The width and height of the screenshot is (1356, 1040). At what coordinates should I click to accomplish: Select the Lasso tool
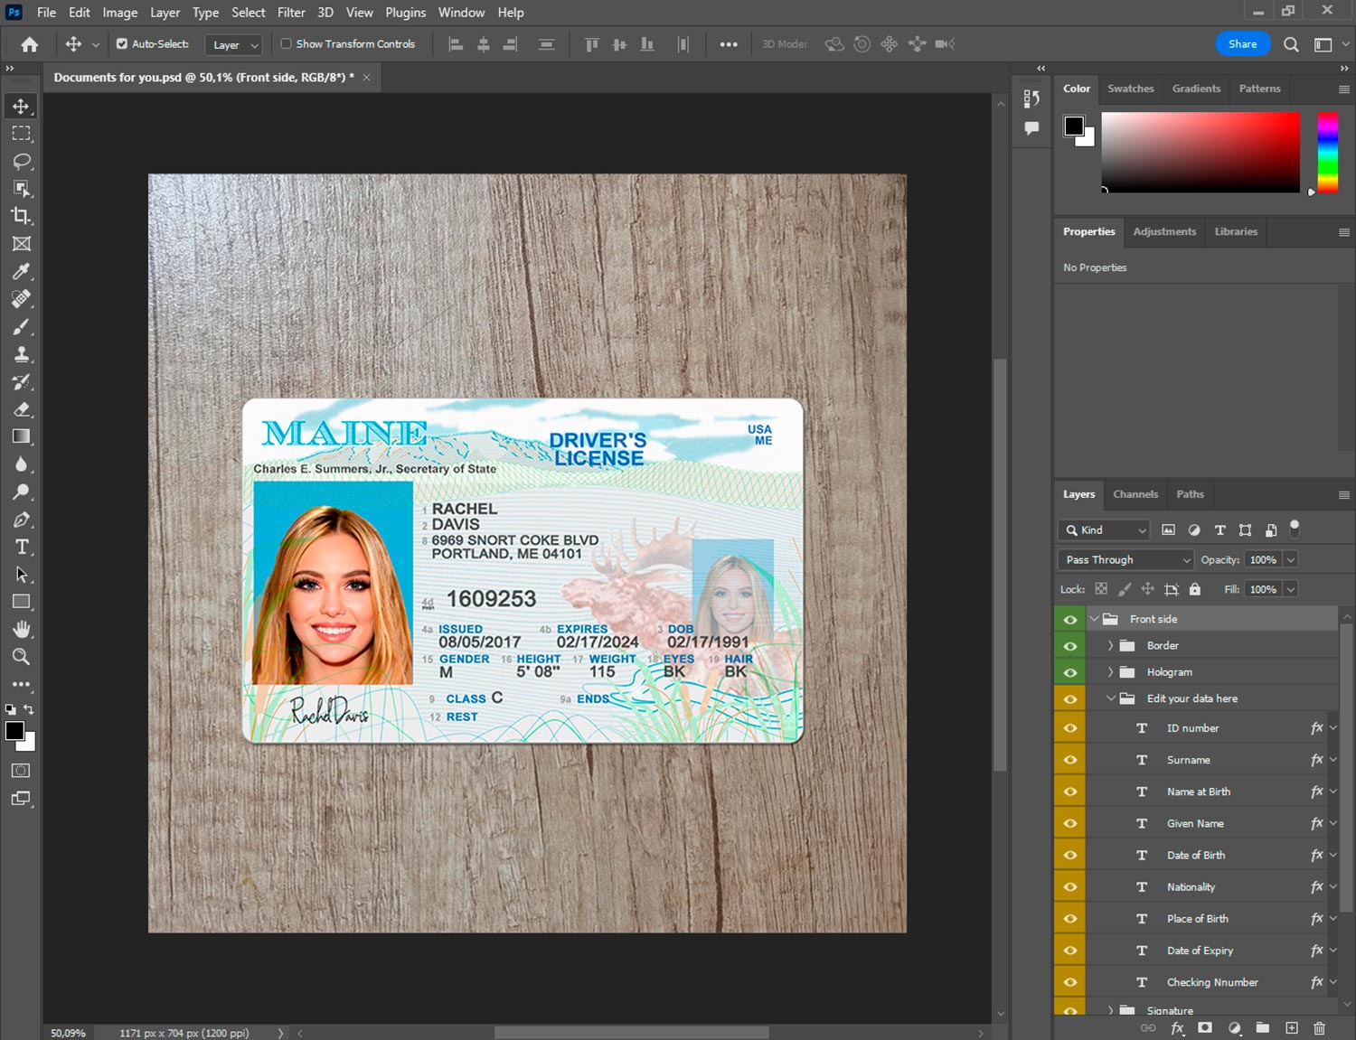pyautogui.click(x=21, y=161)
